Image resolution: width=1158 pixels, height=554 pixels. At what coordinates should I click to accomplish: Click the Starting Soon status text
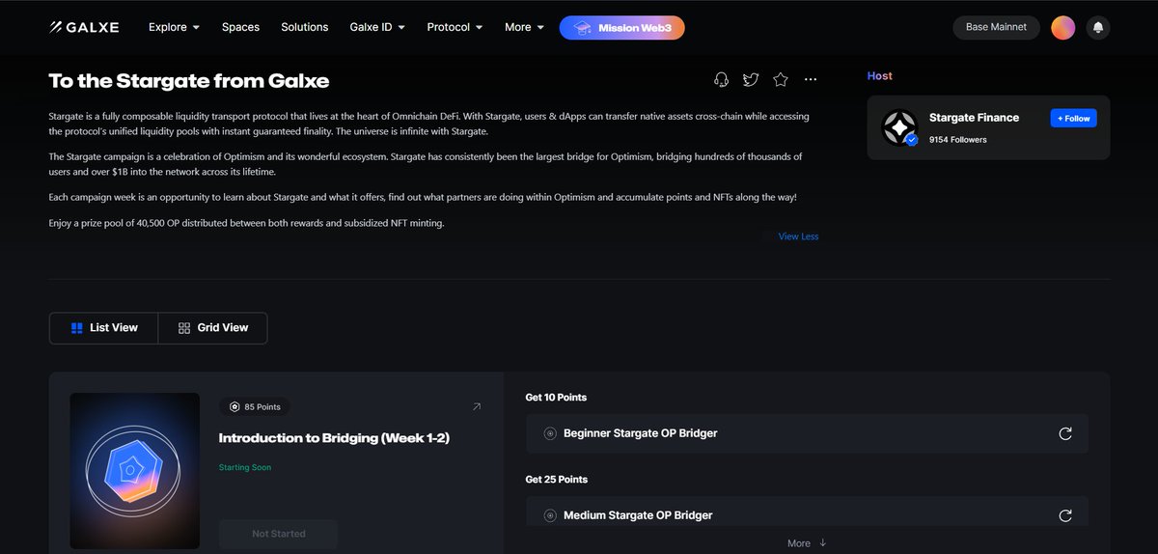tap(245, 468)
